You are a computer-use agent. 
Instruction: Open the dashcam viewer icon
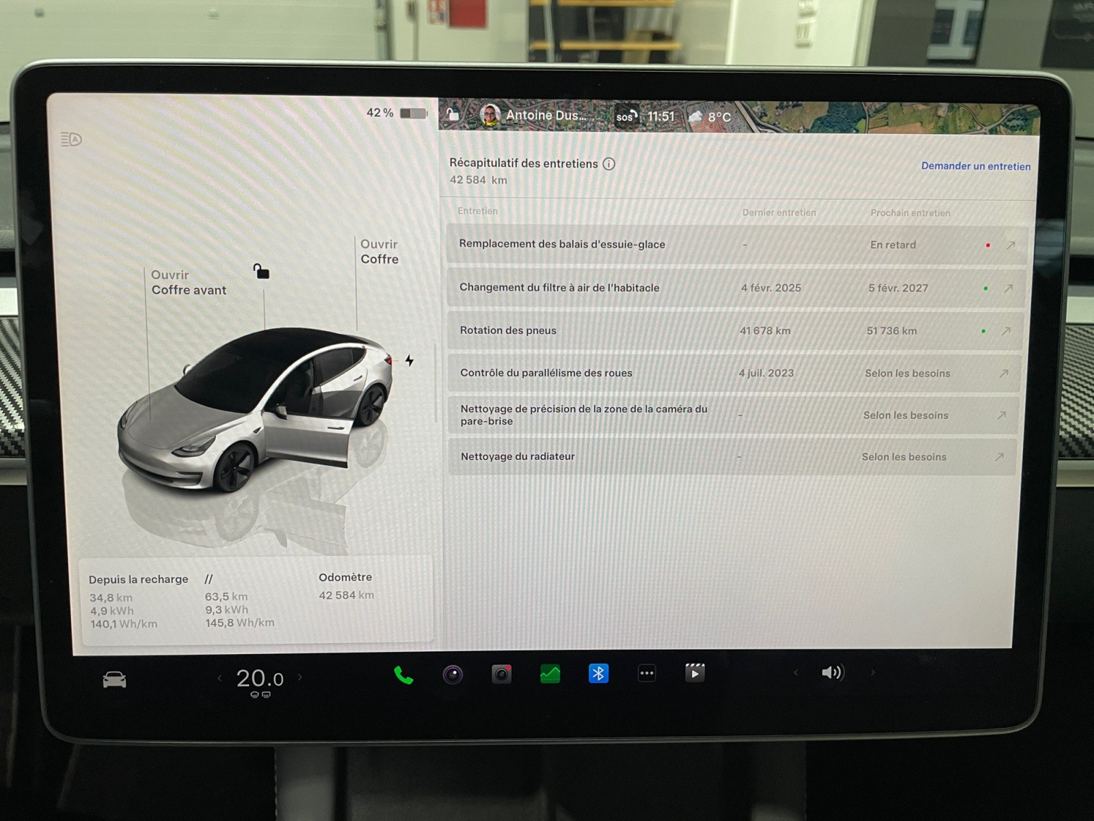[x=502, y=675]
